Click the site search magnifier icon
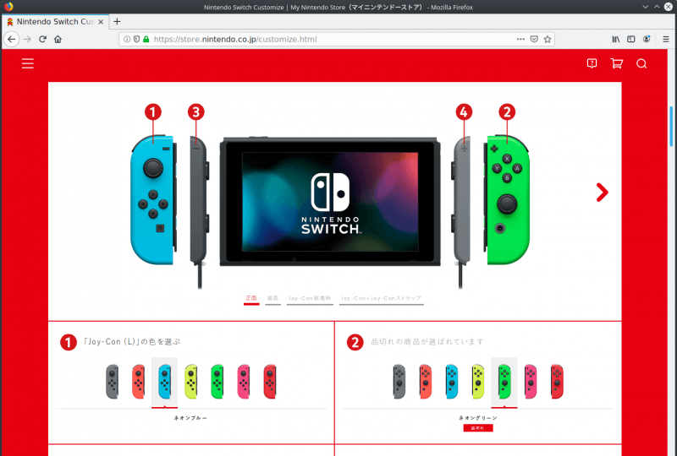The height and width of the screenshot is (456, 677). pyautogui.click(x=641, y=64)
